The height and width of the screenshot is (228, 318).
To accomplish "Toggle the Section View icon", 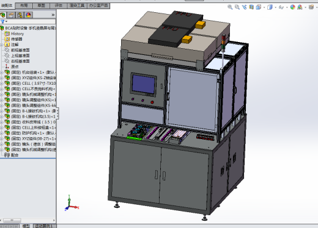I will tap(251, 7).
